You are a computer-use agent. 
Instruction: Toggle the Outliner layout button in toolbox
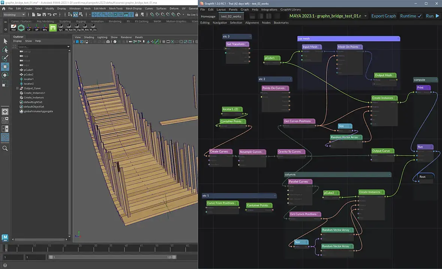pos(5,137)
